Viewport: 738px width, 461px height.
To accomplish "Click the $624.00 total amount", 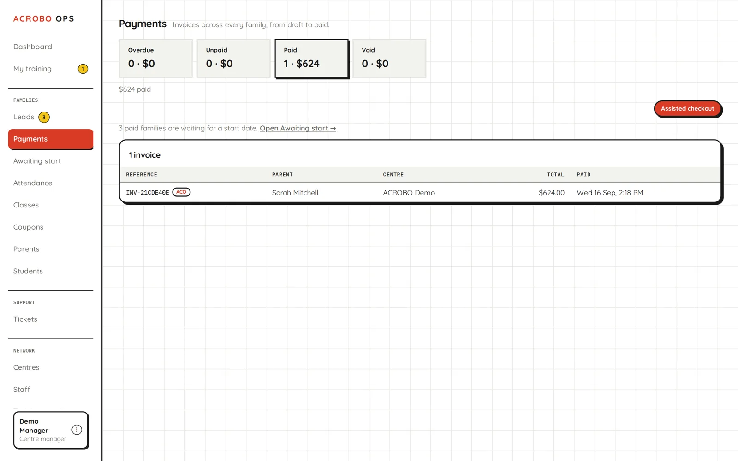I will click(x=552, y=193).
